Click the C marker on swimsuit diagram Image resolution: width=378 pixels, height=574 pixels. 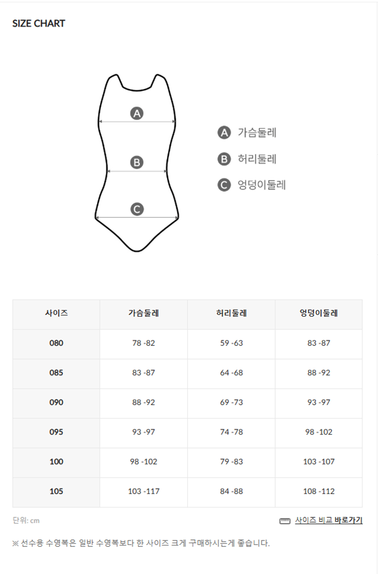[137, 209]
